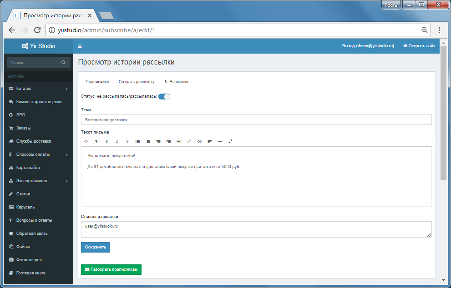Click the Тема input field

(x=256, y=120)
